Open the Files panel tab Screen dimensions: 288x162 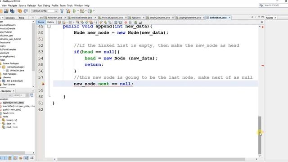pos(22,18)
